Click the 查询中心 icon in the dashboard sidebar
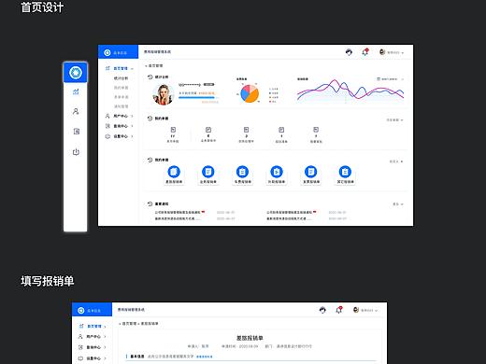The height and width of the screenshot is (364, 486). tap(107, 126)
